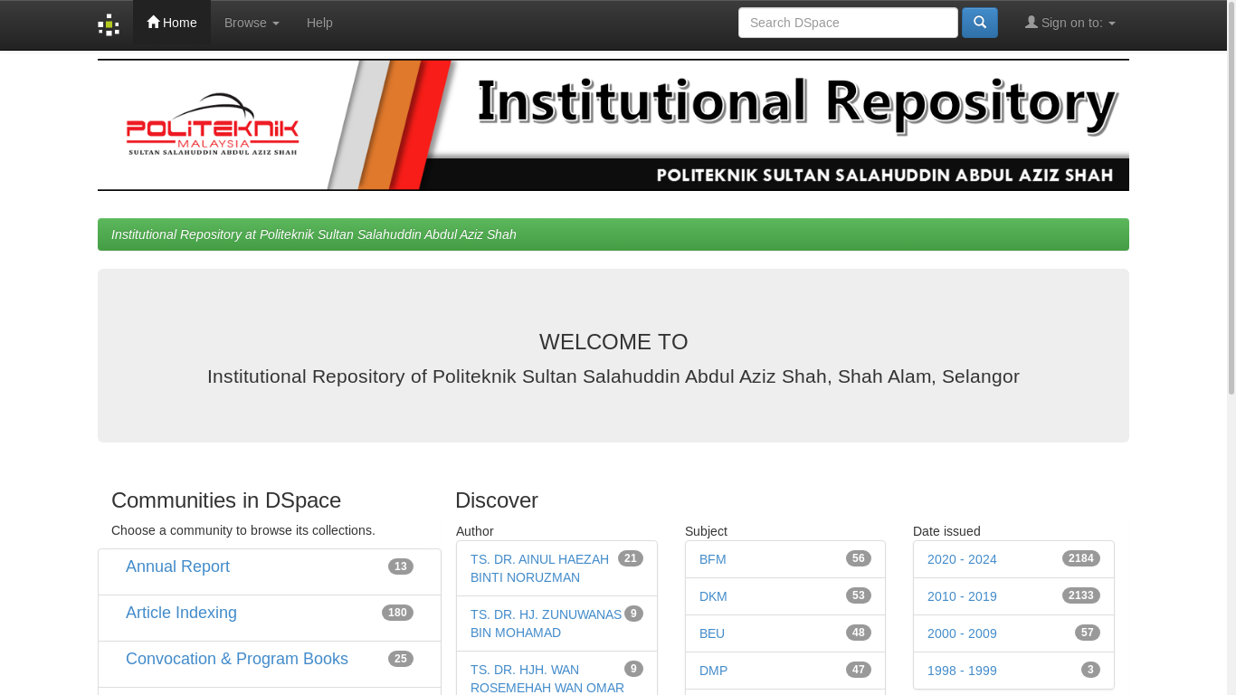Filter date issued 2020 - 2024

pos(962,559)
